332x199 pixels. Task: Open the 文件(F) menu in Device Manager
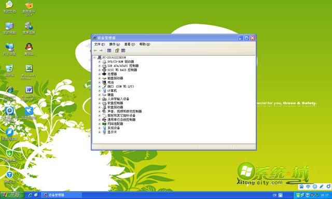tap(99, 44)
